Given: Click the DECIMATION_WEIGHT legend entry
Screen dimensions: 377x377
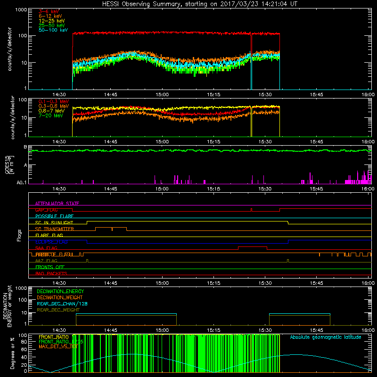Looking at the screenshot, I should click(60, 298).
